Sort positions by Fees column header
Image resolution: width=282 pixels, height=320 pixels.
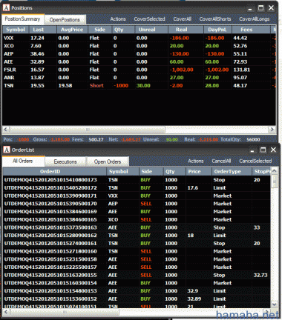coord(251,30)
